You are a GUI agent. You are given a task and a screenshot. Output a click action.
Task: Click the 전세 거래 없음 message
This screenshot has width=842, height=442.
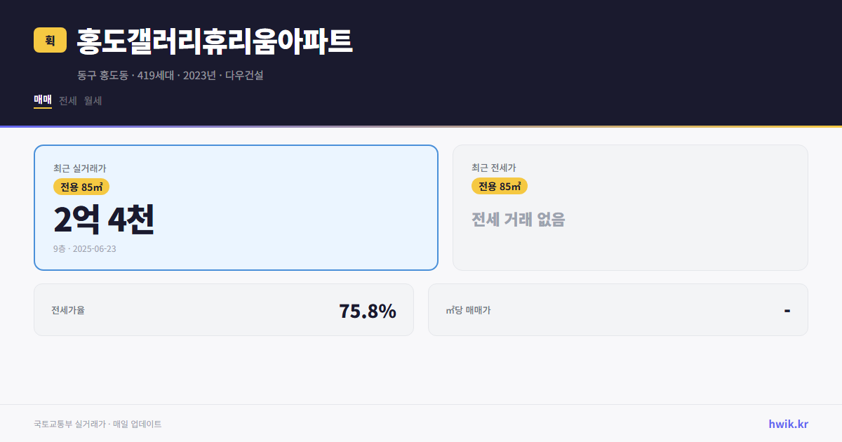click(519, 220)
